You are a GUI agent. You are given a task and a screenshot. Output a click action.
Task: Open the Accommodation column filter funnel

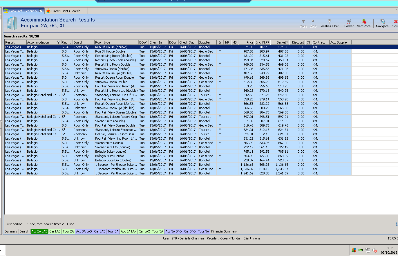click(x=59, y=42)
